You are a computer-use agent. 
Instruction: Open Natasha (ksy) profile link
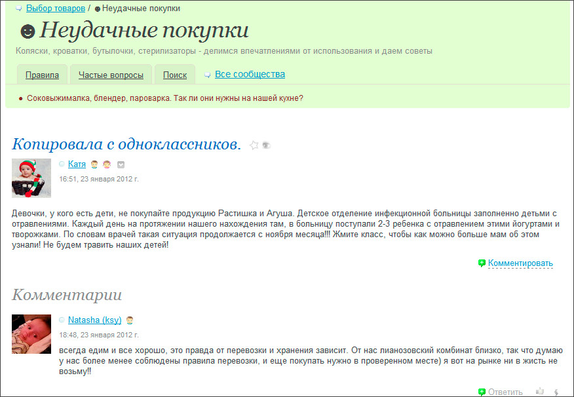pos(95,320)
